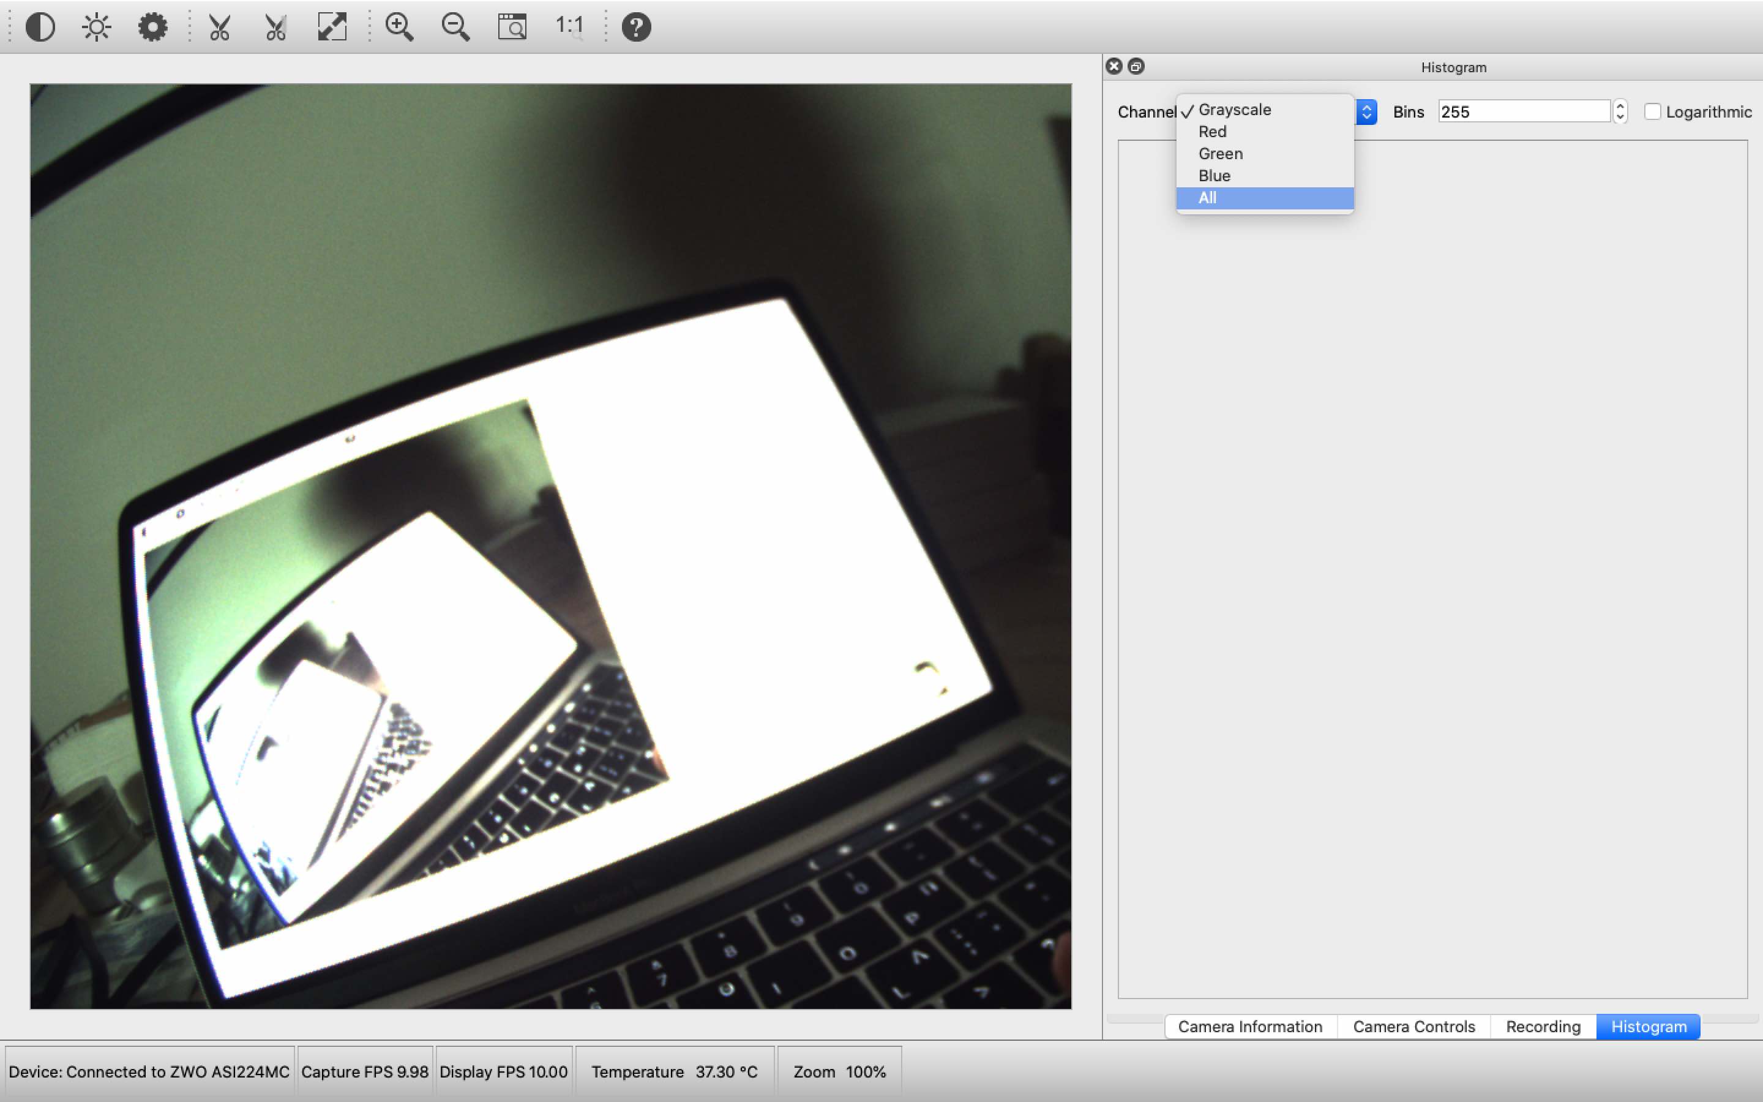Click the zoom-to-fit window icon

512,27
